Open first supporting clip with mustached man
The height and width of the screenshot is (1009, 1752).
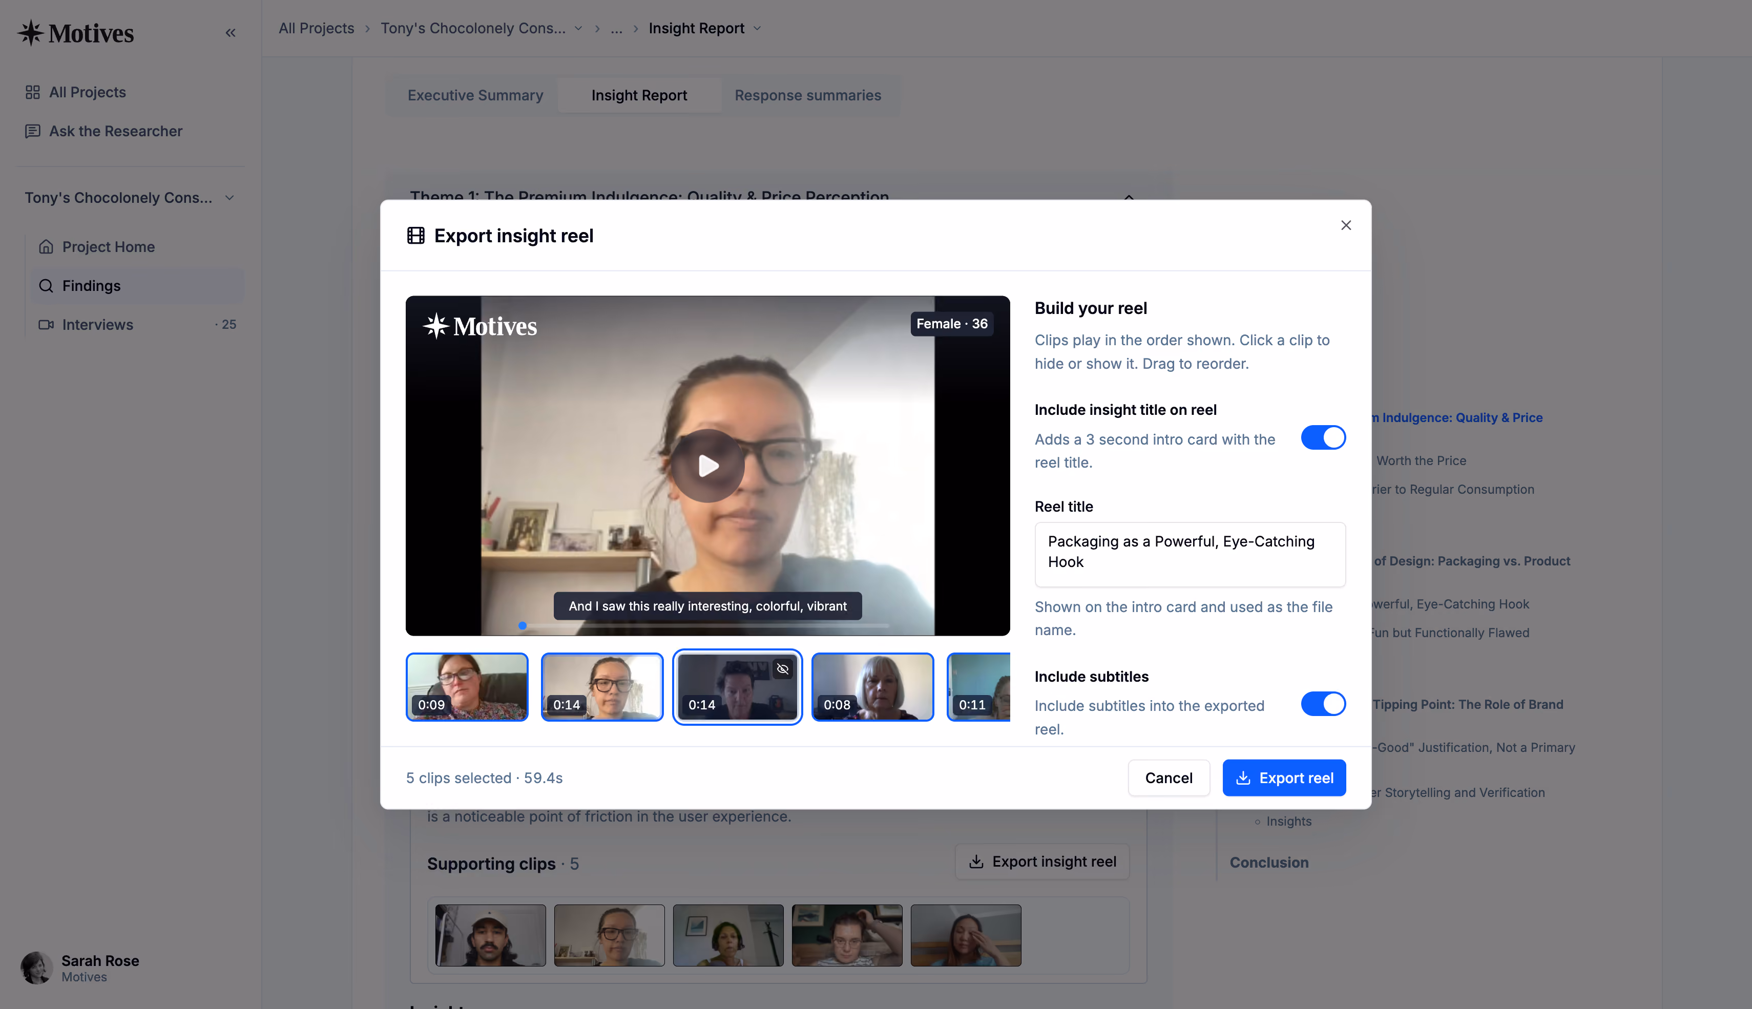[490, 935]
